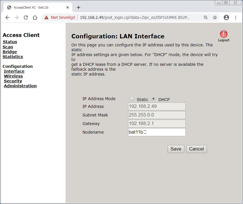Open Security configuration link
Screen dimensions: 243x204
click(13, 81)
